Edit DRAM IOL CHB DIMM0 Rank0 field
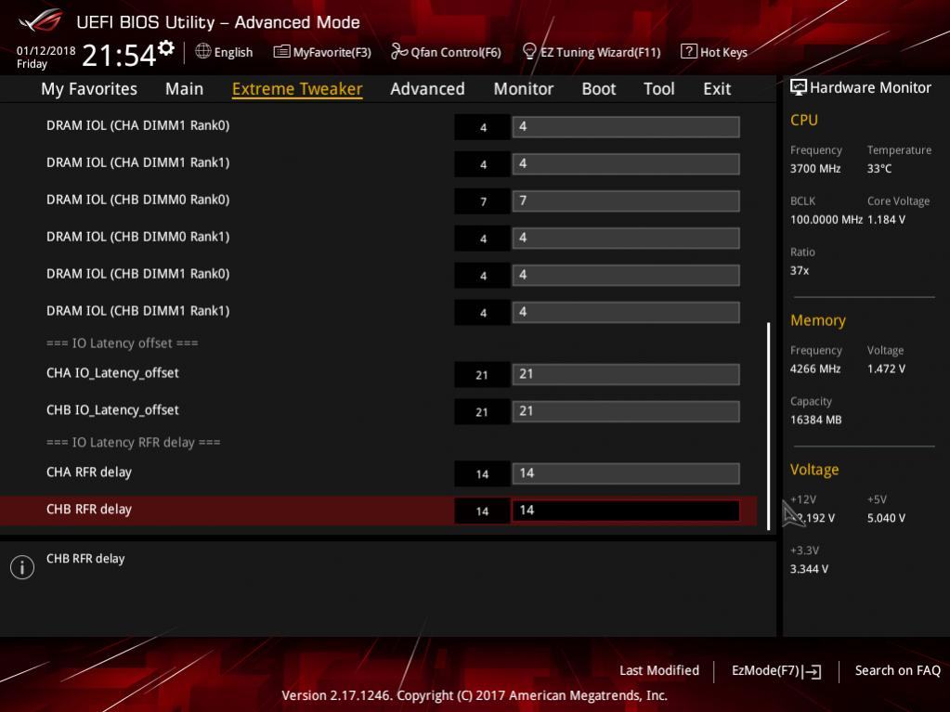Image resolution: width=950 pixels, height=712 pixels. coord(626,201)
